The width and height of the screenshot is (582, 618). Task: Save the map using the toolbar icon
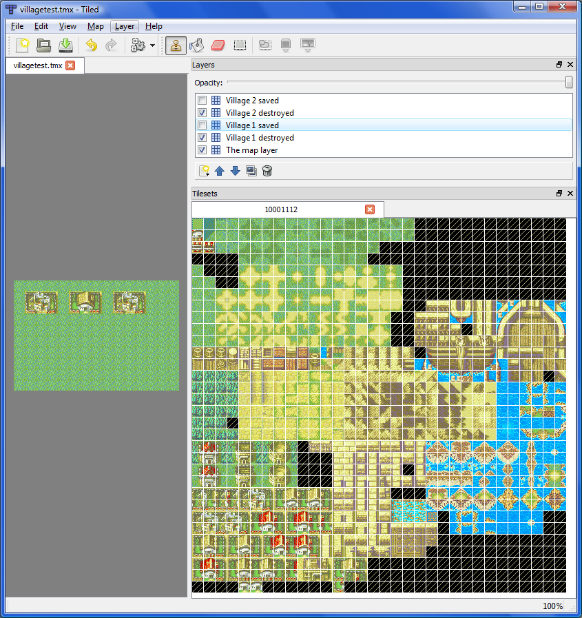[x=64, y=45]
